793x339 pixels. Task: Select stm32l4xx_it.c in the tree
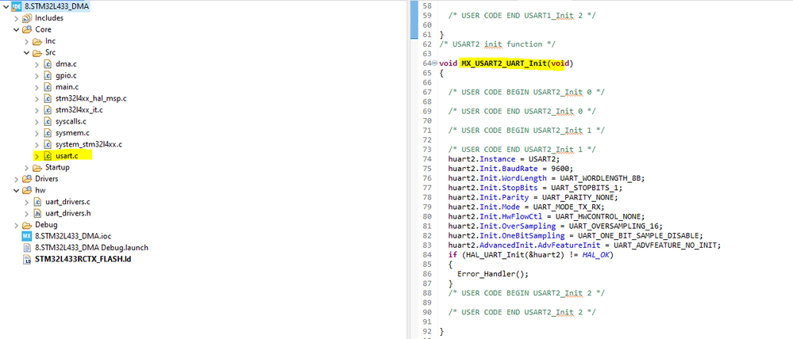[x=79, y=110]
